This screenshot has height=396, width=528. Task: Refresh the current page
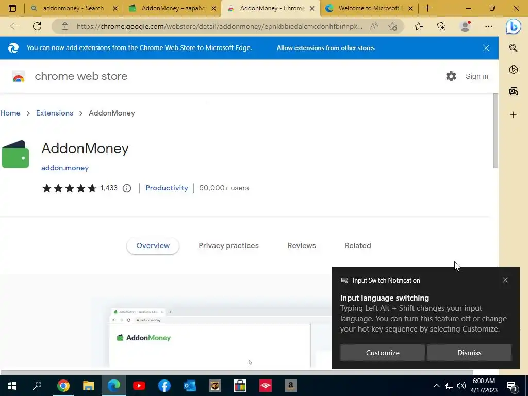pyautogui.click(x=37, y=26)
